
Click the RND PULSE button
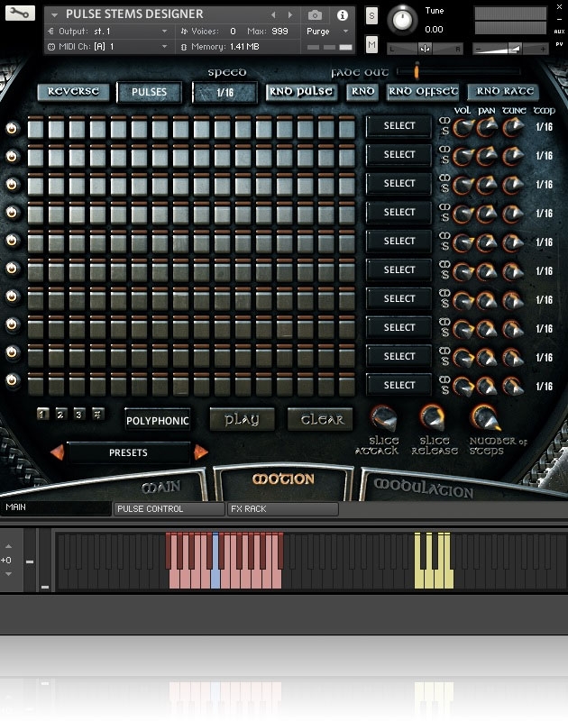tap(301, 91)
